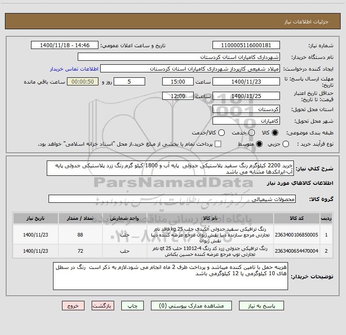Select the خدمت radio button

(x=252, y=133)
